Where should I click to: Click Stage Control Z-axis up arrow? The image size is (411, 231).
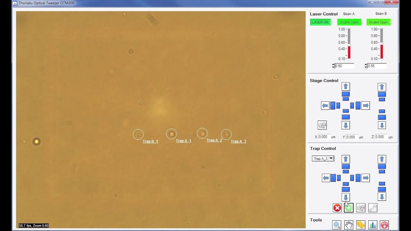(382, 87)
